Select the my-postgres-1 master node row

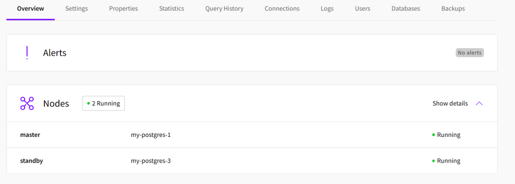(x=252, y=135)
